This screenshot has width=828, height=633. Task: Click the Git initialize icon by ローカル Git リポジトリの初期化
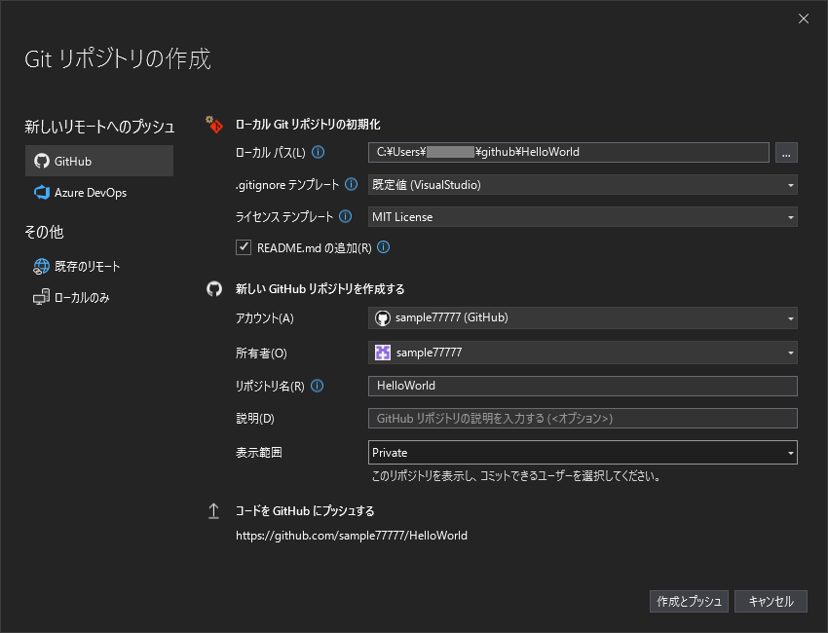pos(214,125)
